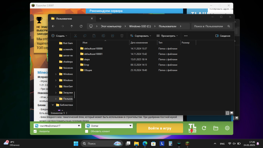This screenshot has height=148, width=263.
Task: Select the Пользователи Explorer tab
Action: [x=73, y=19]
